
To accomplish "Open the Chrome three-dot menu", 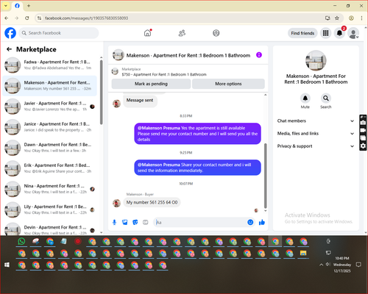I will [x=361, y=18].
